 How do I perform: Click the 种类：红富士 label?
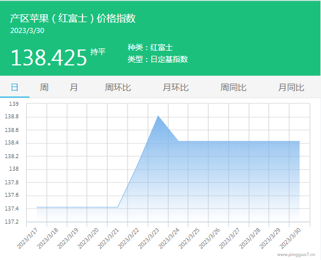pyautogui.click(x=150, y=47)
